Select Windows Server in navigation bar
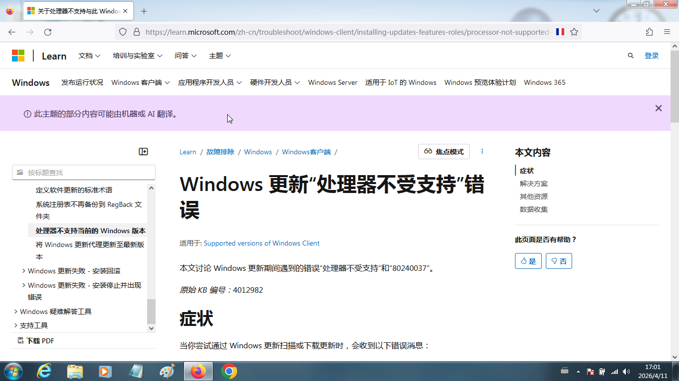679x381 pixels. [x=333, y=83]
